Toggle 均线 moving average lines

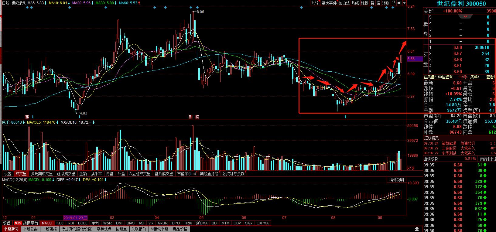pos(355,3)
